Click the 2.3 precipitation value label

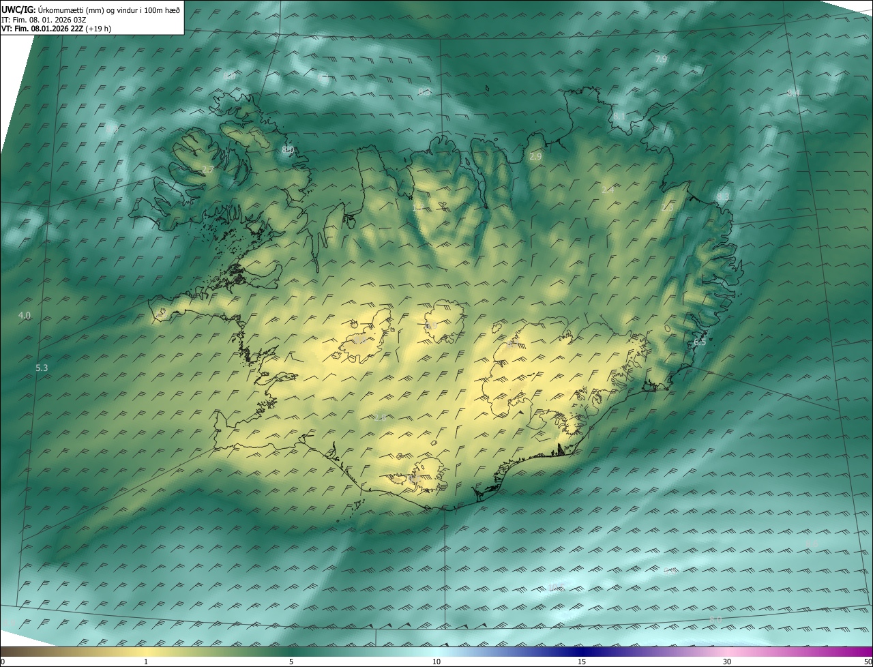click(x=667, y=207)
